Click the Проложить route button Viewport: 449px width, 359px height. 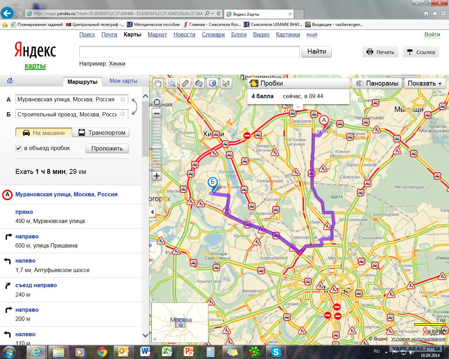107,148
